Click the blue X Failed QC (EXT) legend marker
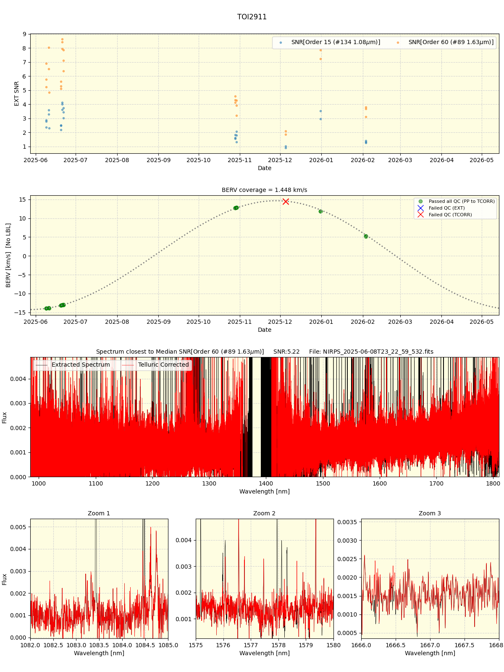This screenshot has height=672, width=504. (420, 208)
